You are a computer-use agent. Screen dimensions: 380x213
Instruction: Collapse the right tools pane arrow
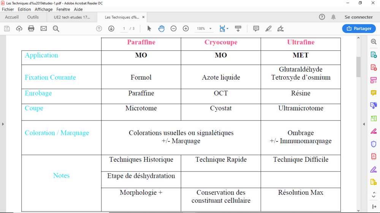[x=364, y=124]
